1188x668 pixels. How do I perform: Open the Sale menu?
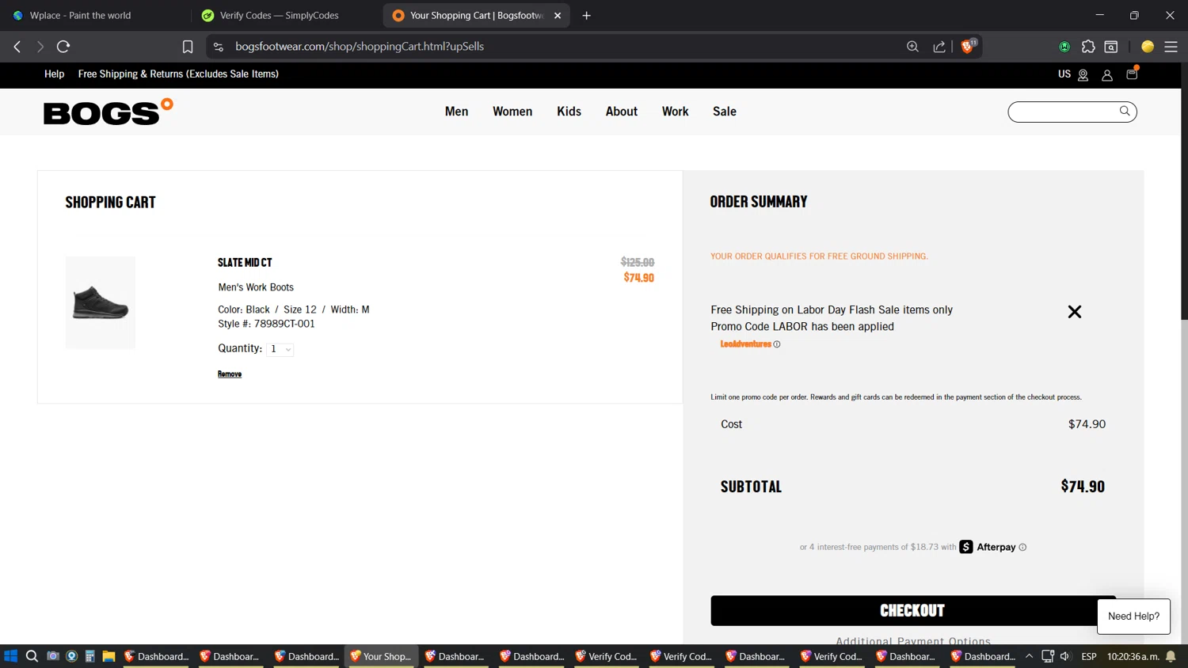pos(725,112)
